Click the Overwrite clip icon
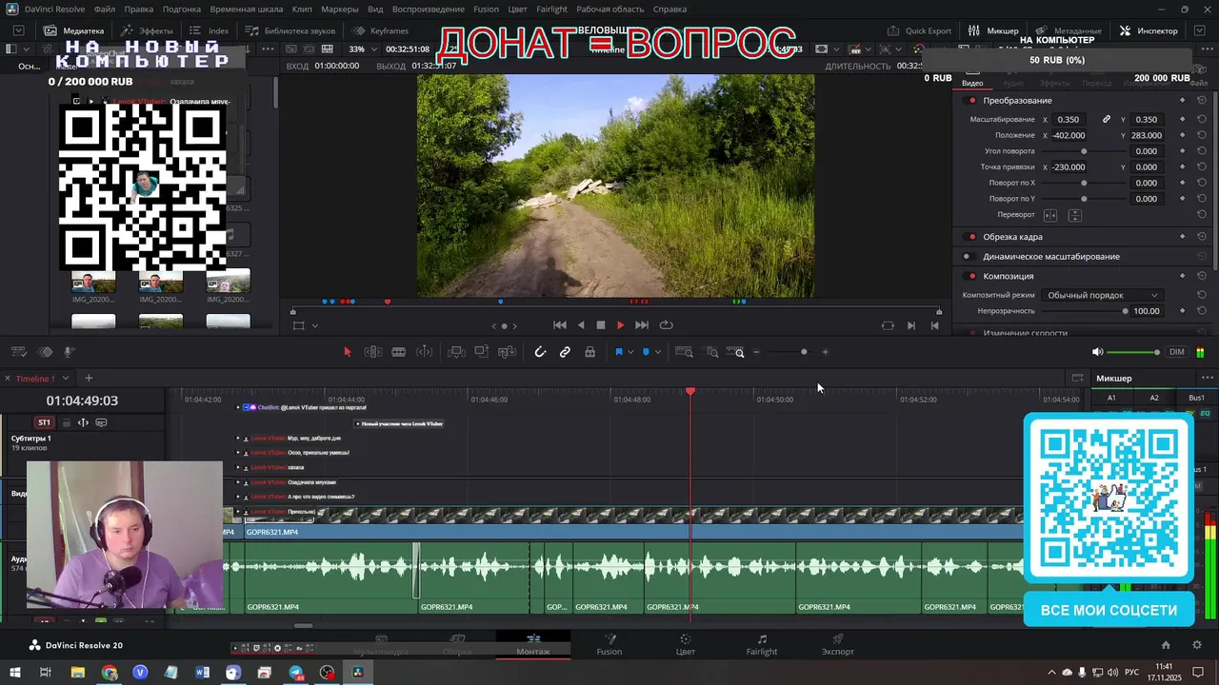 pos(482,352)
